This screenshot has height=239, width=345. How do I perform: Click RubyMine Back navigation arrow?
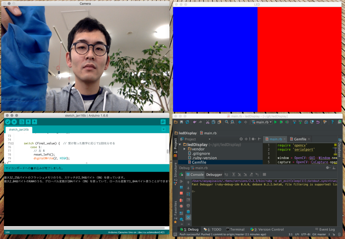(x=240, y=122)
